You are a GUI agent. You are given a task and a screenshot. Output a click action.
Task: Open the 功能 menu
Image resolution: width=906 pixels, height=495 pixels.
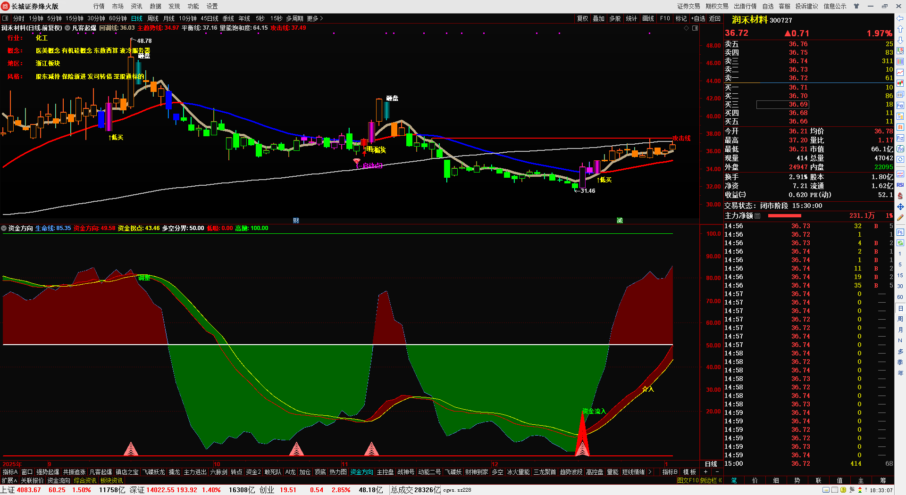[193, 6]
